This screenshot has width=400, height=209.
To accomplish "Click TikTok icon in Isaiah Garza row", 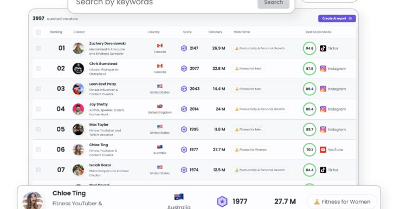I will click(x=323, y=170).
